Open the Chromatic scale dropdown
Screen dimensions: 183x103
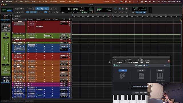point(160,80)
